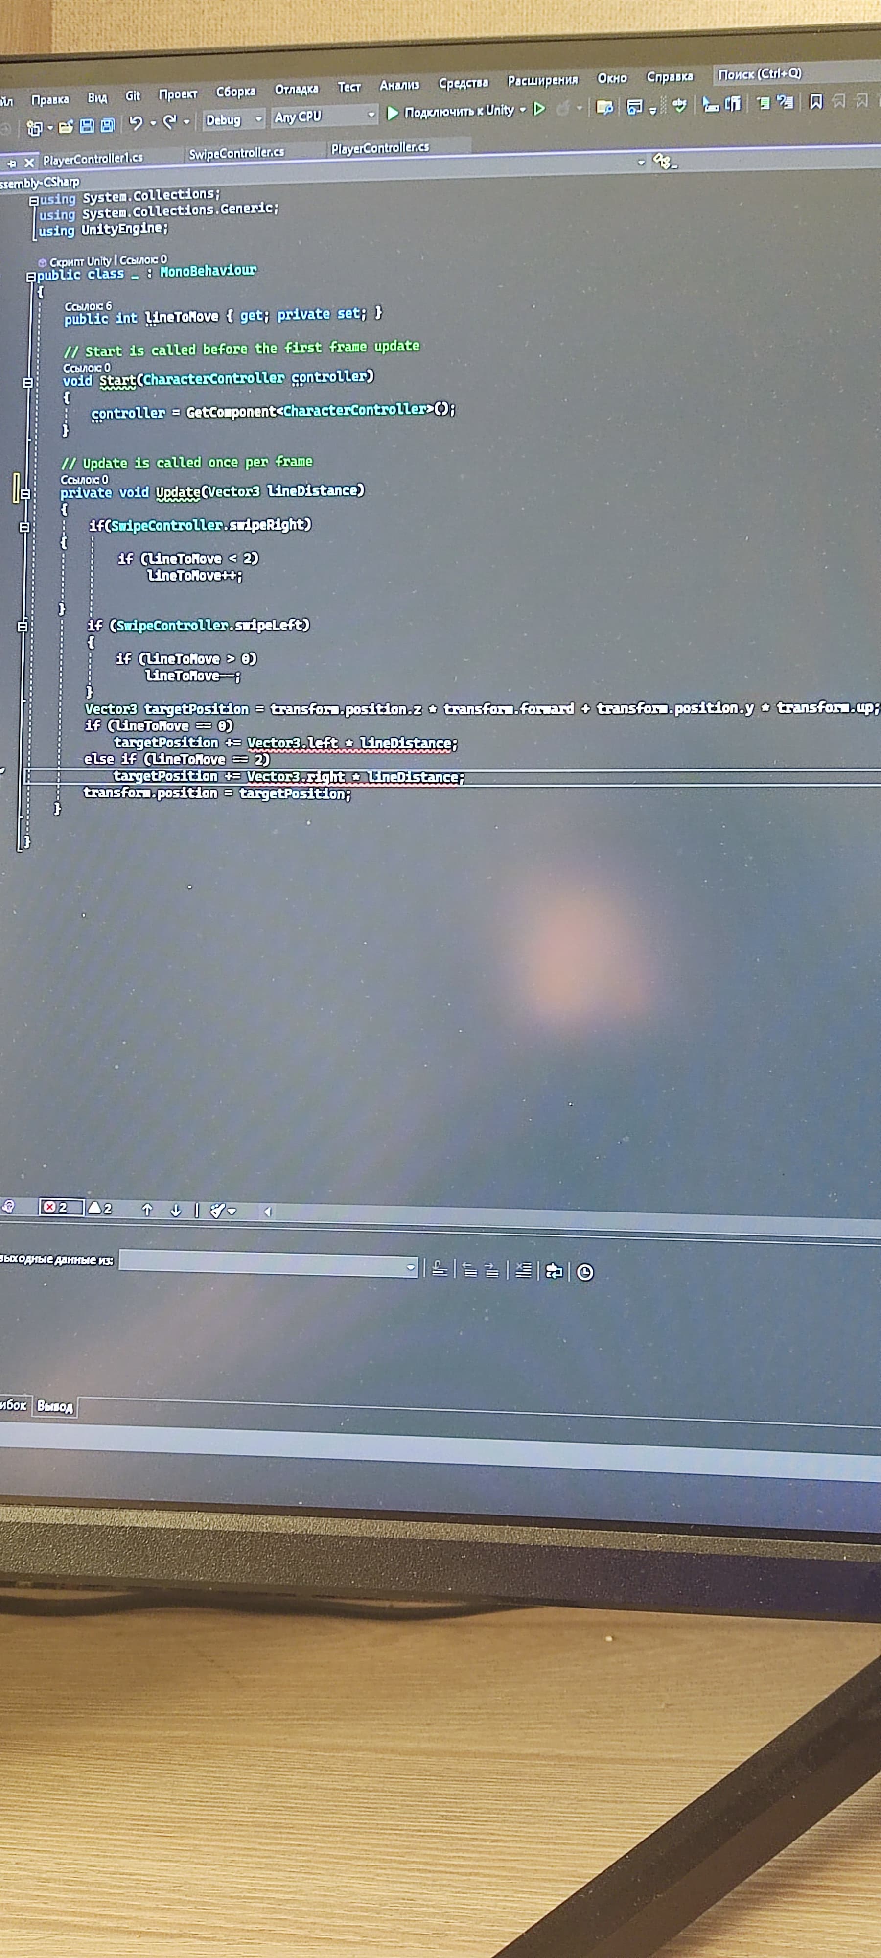Start without debugging using the outlined play icon

pos(539,109)
